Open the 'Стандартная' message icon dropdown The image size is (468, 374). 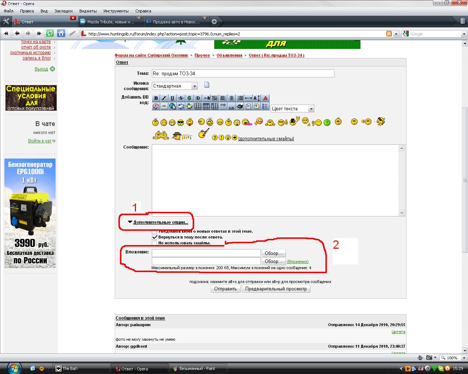click(174, 86)
